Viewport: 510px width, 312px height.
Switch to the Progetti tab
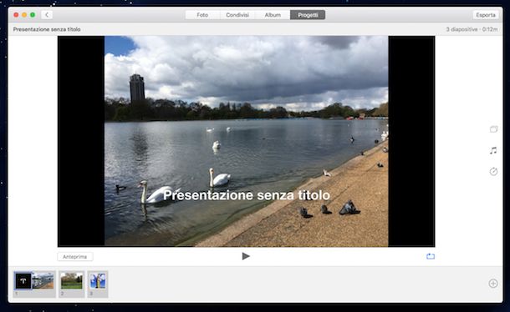click(308, 15)
